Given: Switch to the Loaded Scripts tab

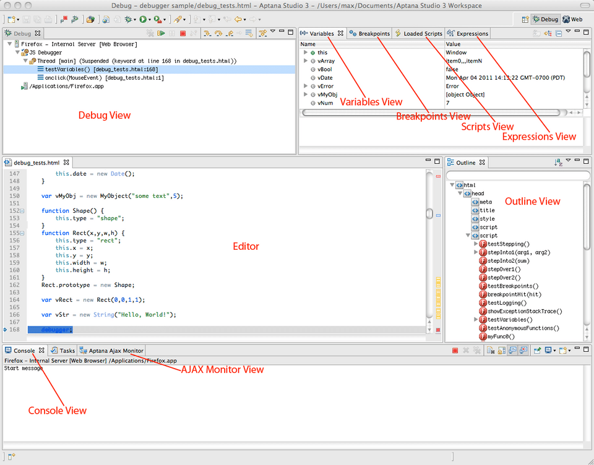Looking at the screenshot, I should point(419,33).
